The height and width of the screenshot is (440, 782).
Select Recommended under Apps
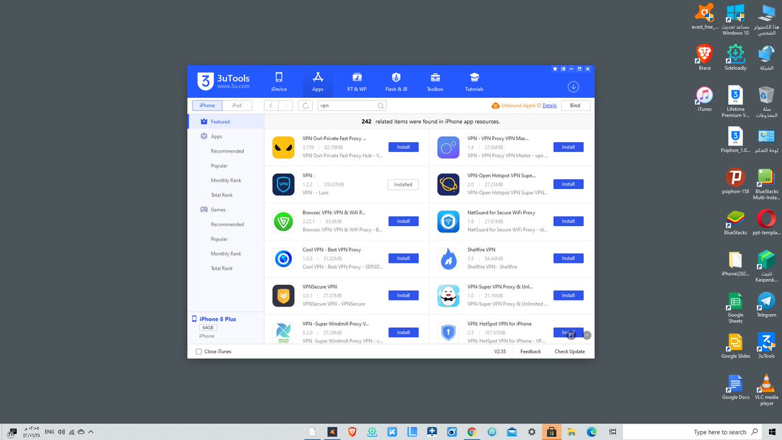227,151
